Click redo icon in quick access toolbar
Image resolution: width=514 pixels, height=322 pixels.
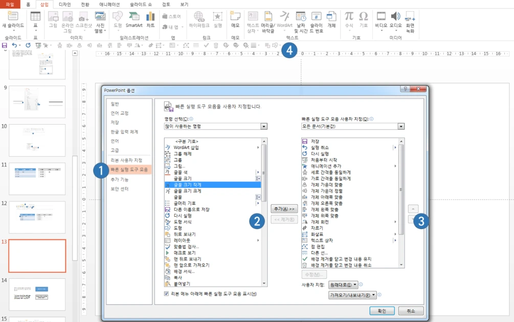[28, 45]
